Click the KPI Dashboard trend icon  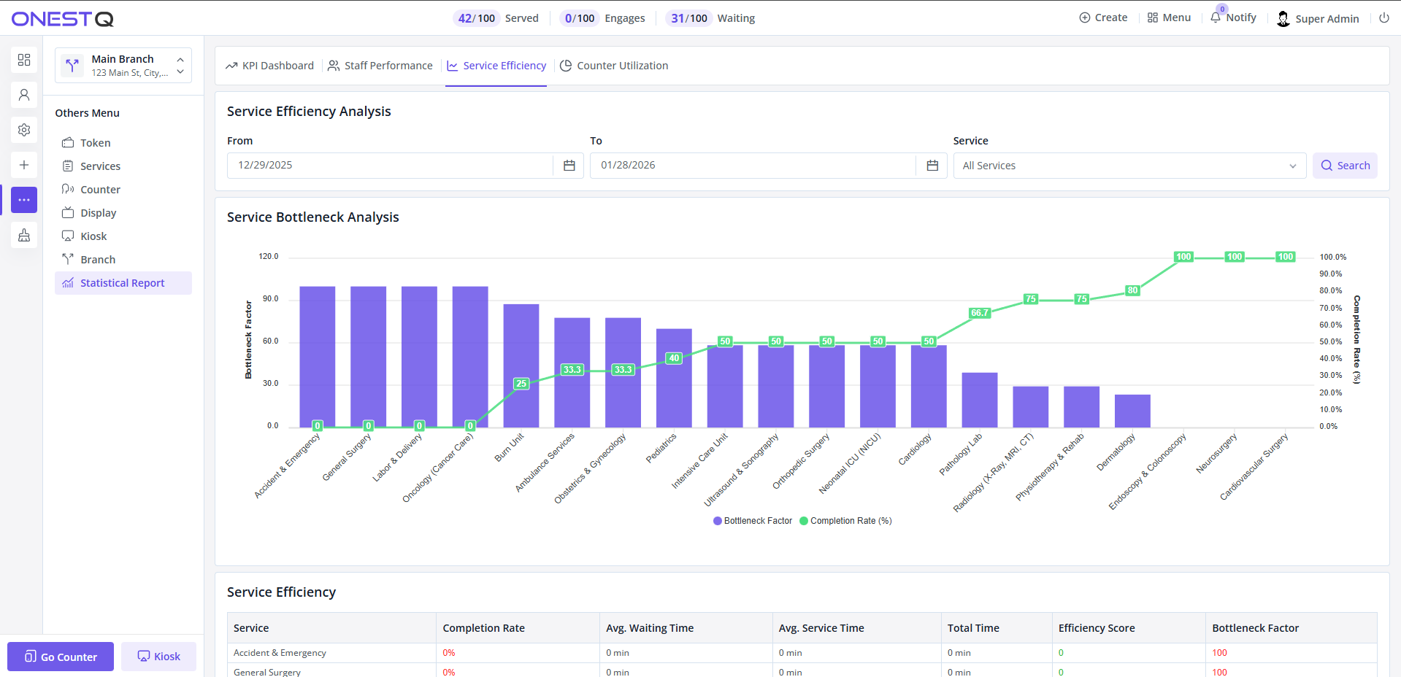(x=231, y=66)
